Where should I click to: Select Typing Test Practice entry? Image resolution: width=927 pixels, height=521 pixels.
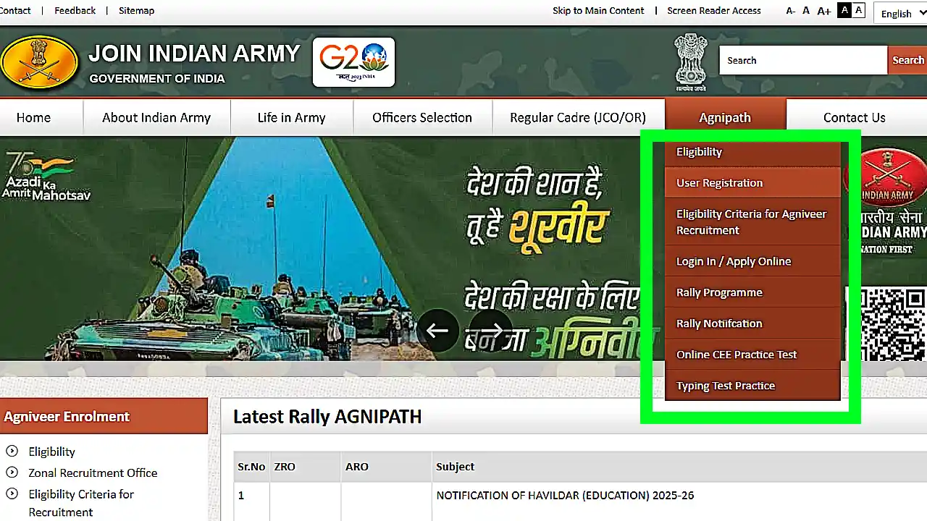[752, 386]
